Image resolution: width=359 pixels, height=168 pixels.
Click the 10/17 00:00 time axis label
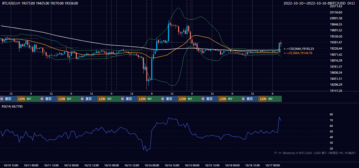click(x=273, y=165)
